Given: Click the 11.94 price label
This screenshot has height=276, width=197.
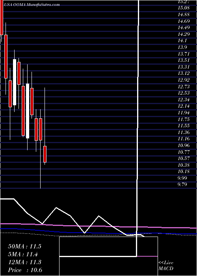Looking at the screenshot, I should (184, 113).
